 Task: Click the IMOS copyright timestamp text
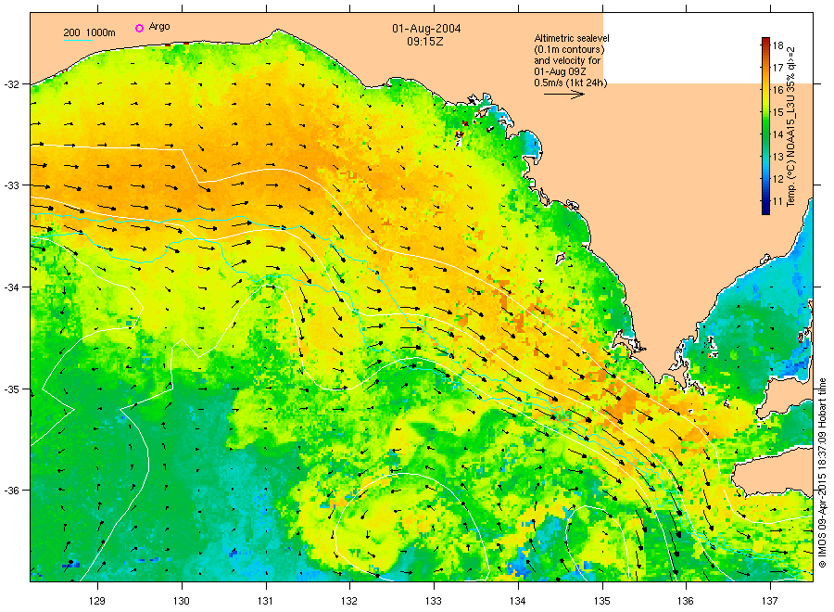(822, 473)
